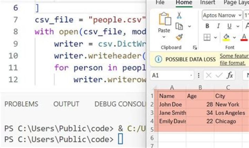Screen dimensions: 249x148
Task: Apply the red Font Color
Action: [244, 38]
